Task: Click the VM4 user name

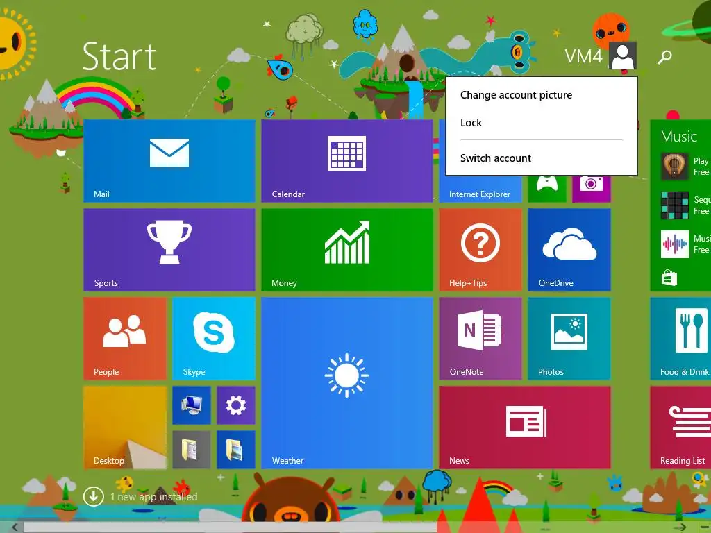Action: (583, 56)
